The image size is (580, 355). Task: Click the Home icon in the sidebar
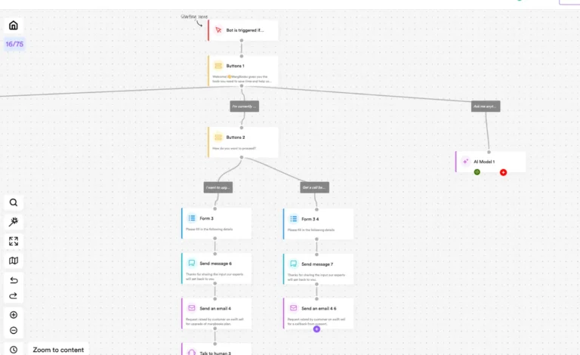14,26
